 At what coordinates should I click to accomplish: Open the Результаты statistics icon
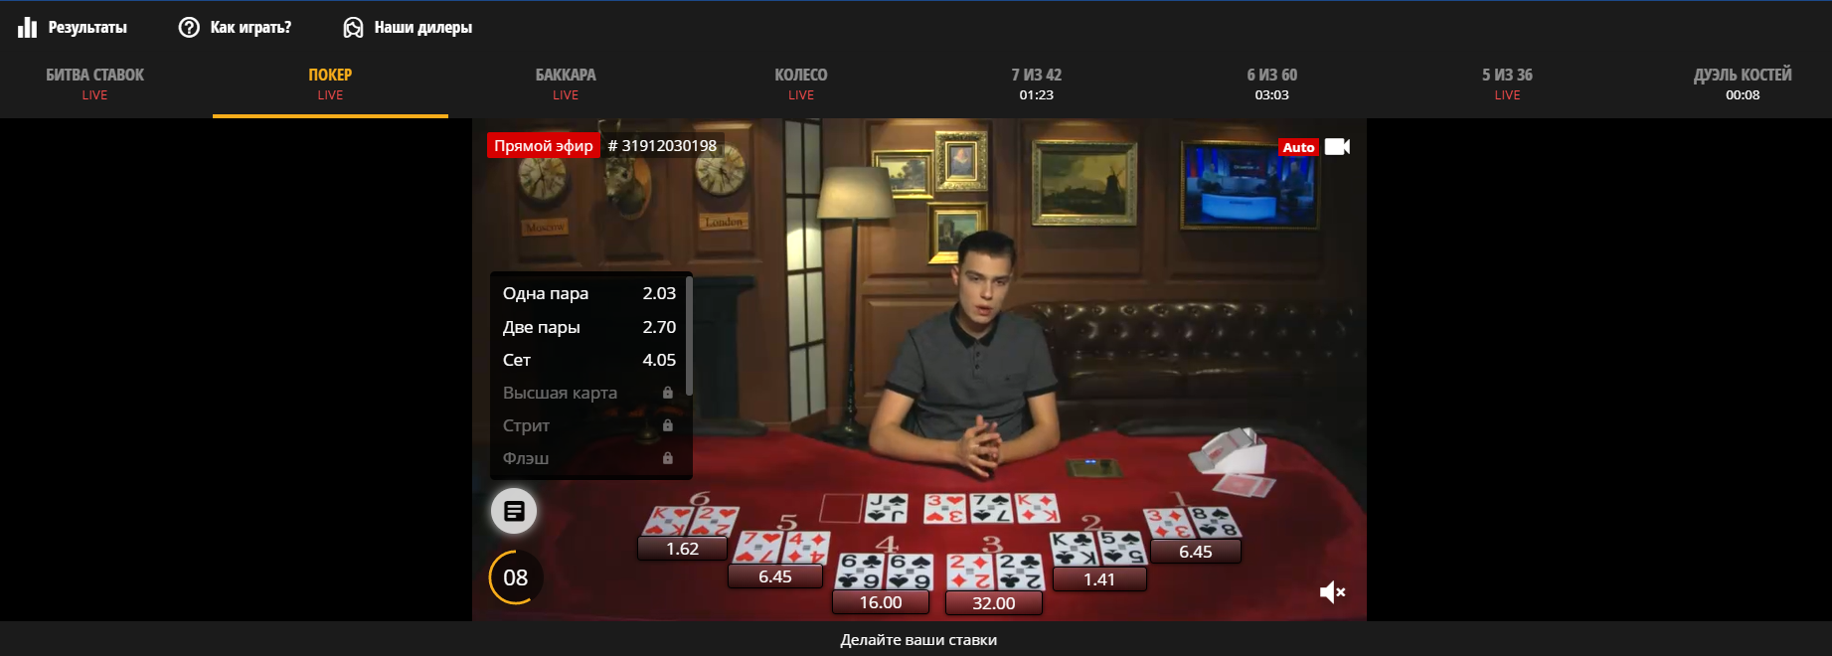27,27
